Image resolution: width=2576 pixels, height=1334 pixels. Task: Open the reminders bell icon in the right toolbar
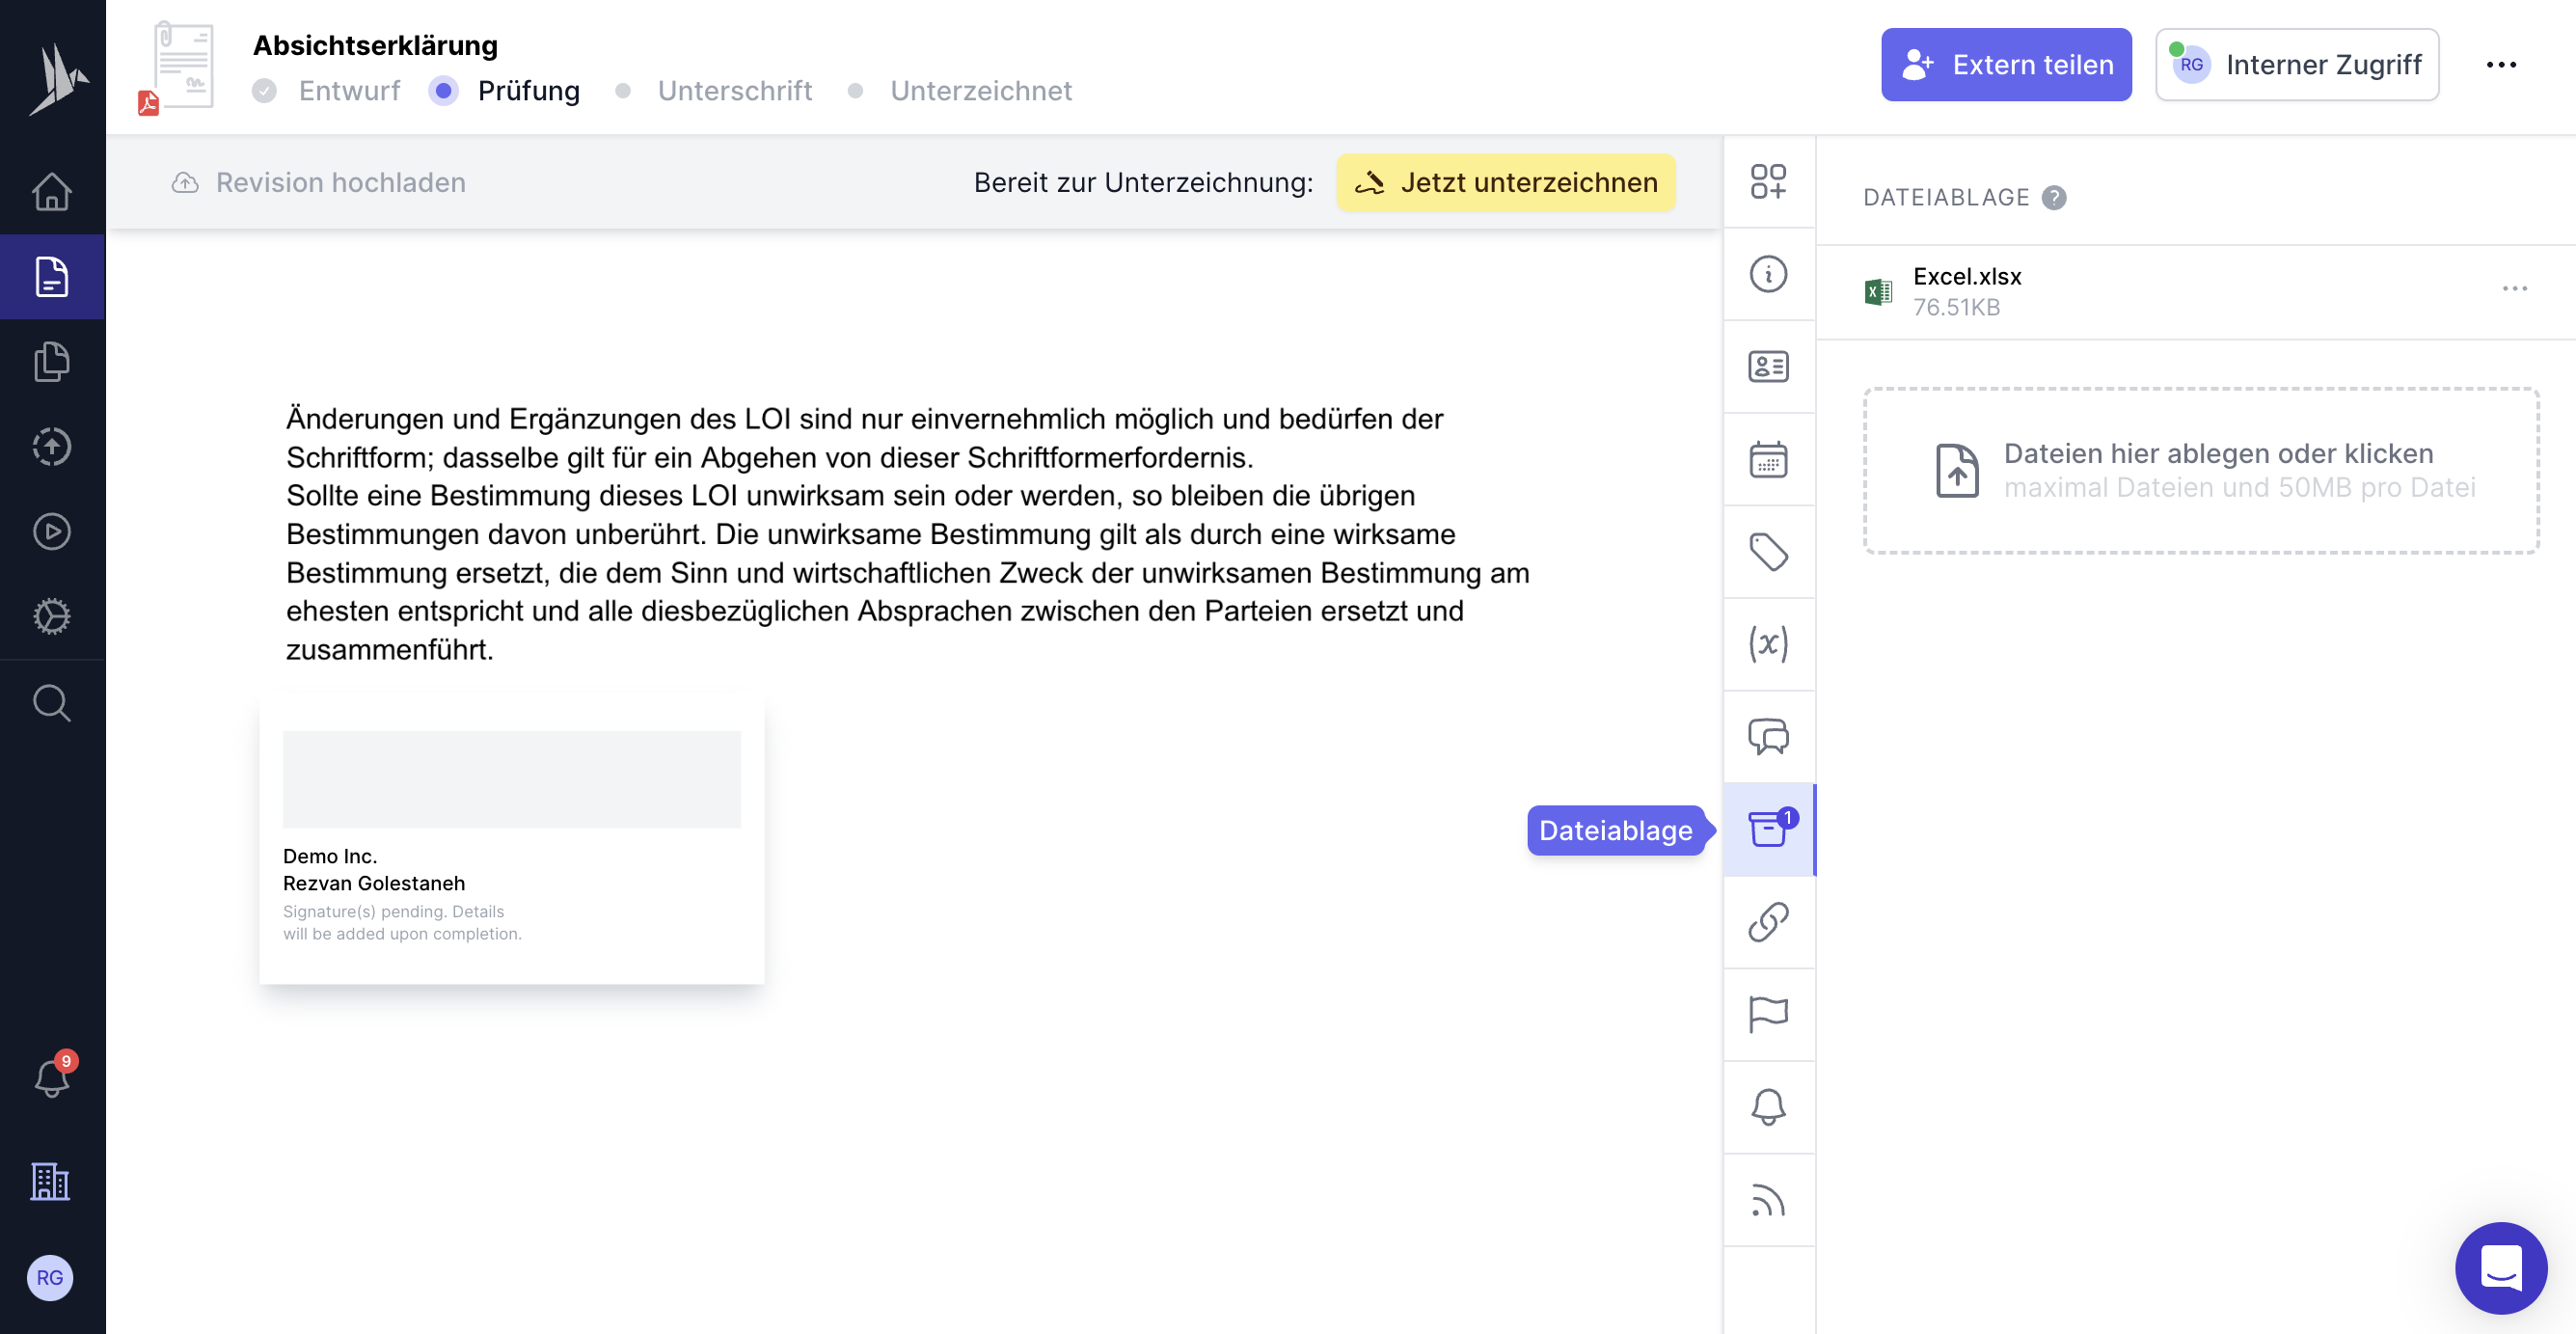(x=1768, y=1107)
